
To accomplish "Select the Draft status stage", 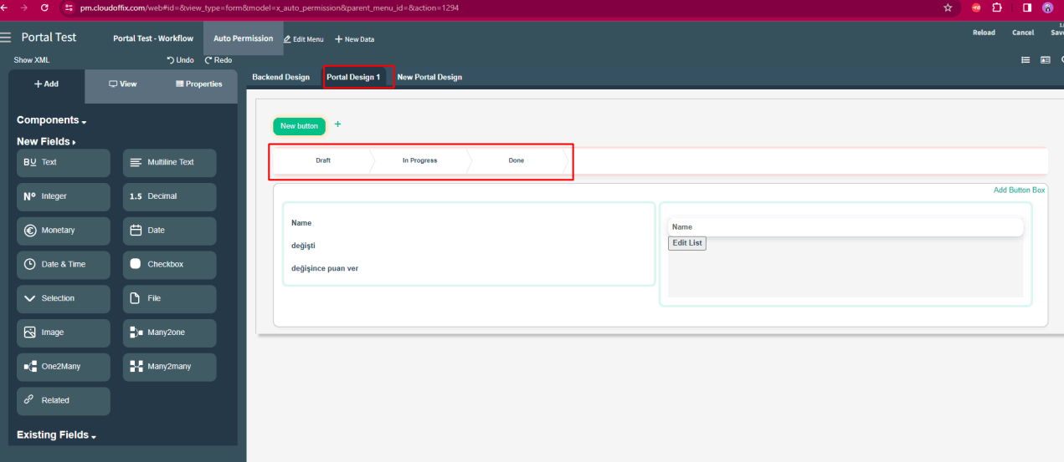I will coord(323,160).
